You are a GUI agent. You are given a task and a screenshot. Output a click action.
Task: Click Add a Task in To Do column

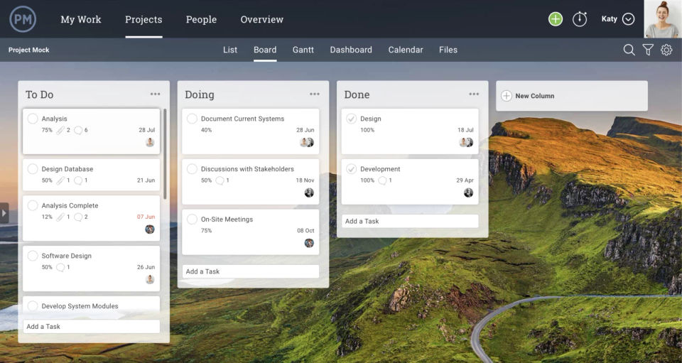click(x=92, y=327)
